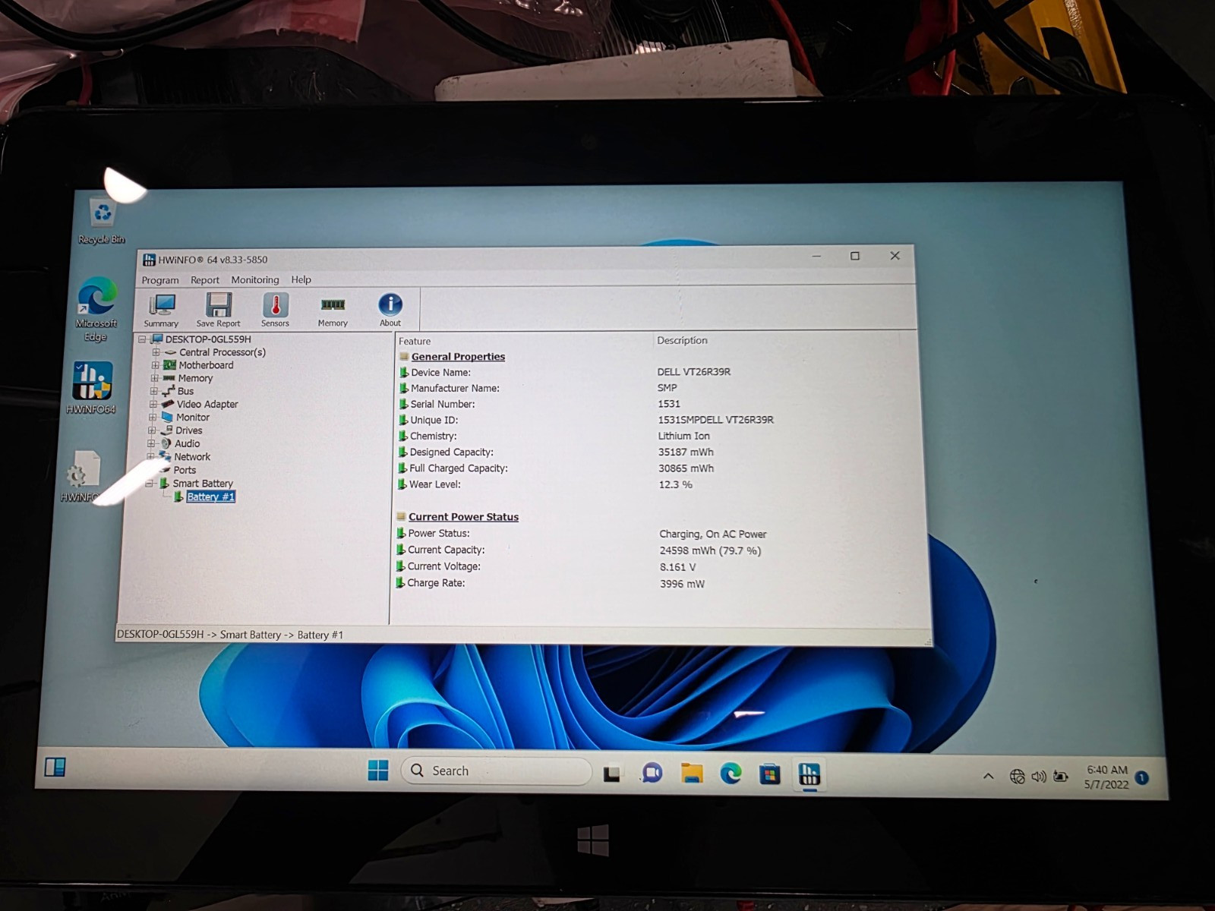Show hidden system tray icons
The width and height of the screenshot is (1215, 911).
988,776
